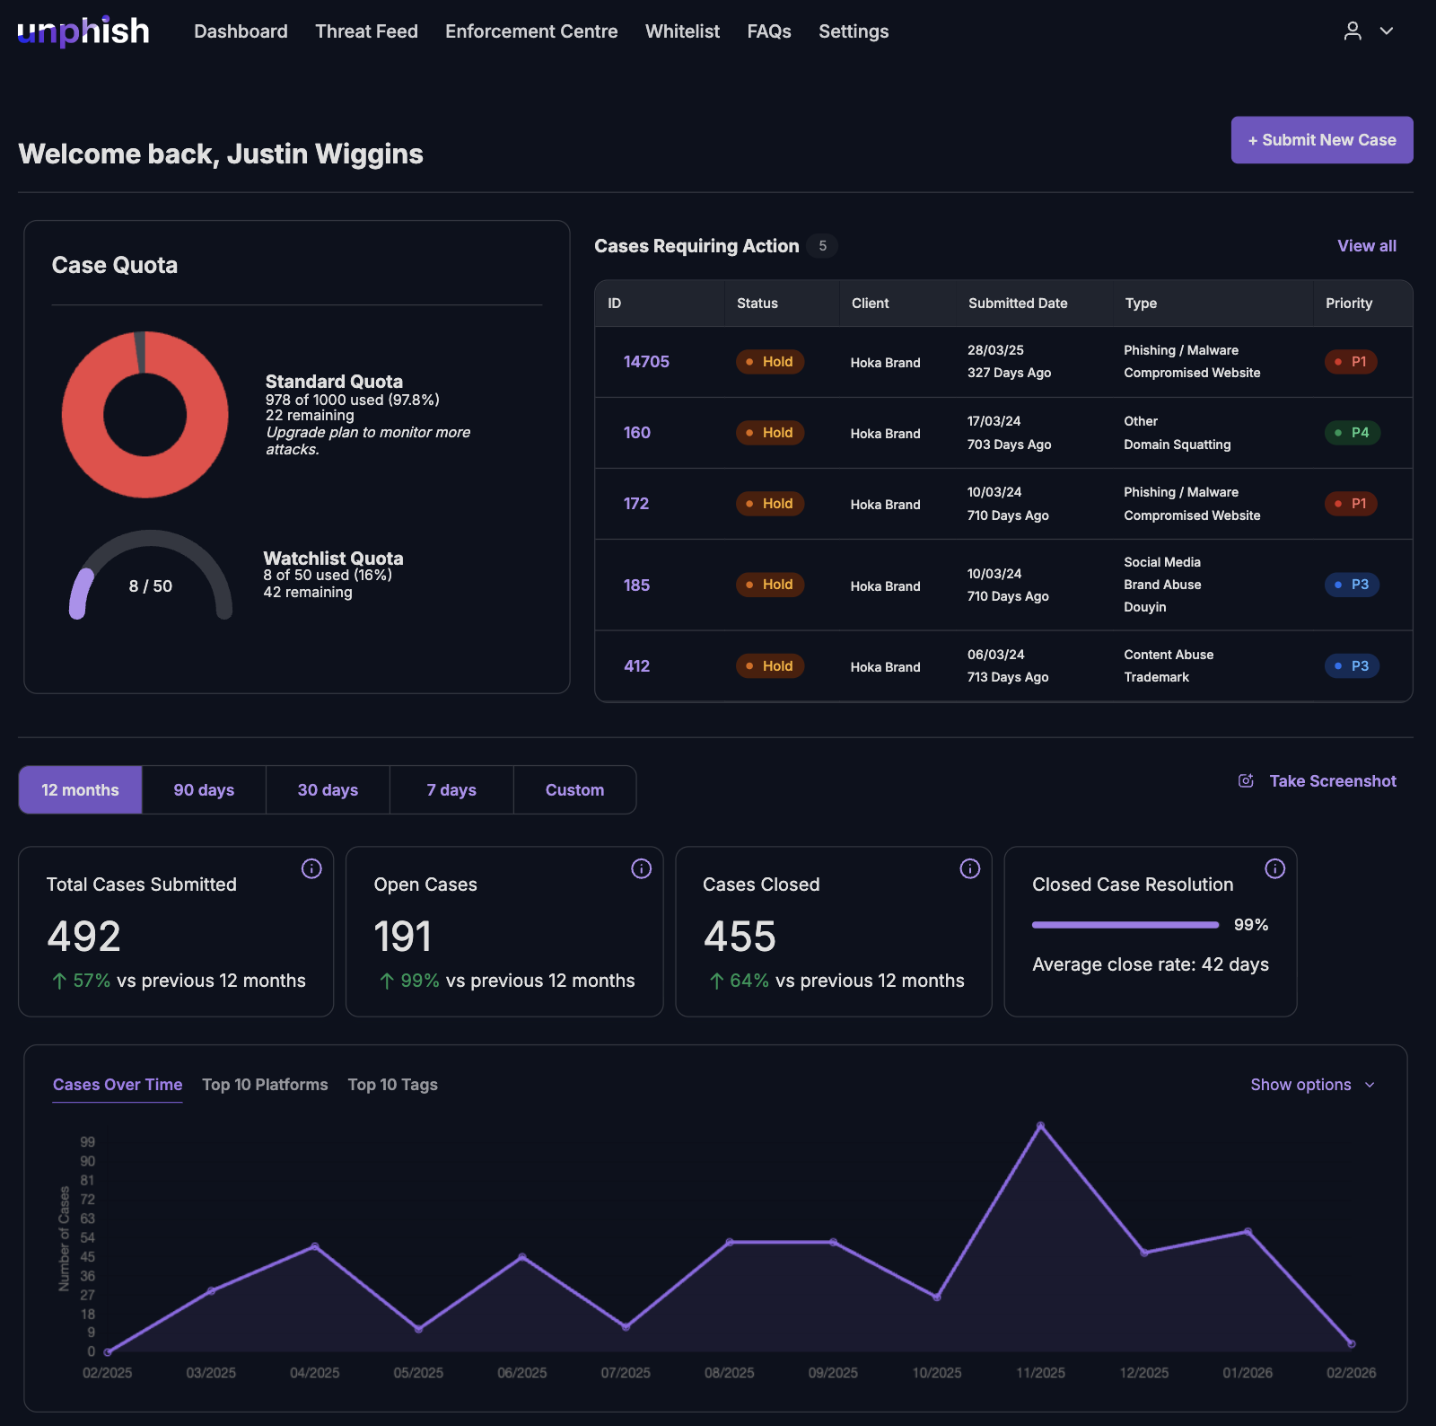
Task: Click the Submit New Case button
Action: point(1321,139)
